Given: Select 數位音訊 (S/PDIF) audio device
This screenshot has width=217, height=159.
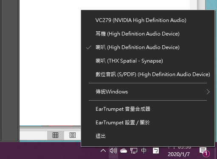Looking at the screenshot, I should click(x=148, y=74).
